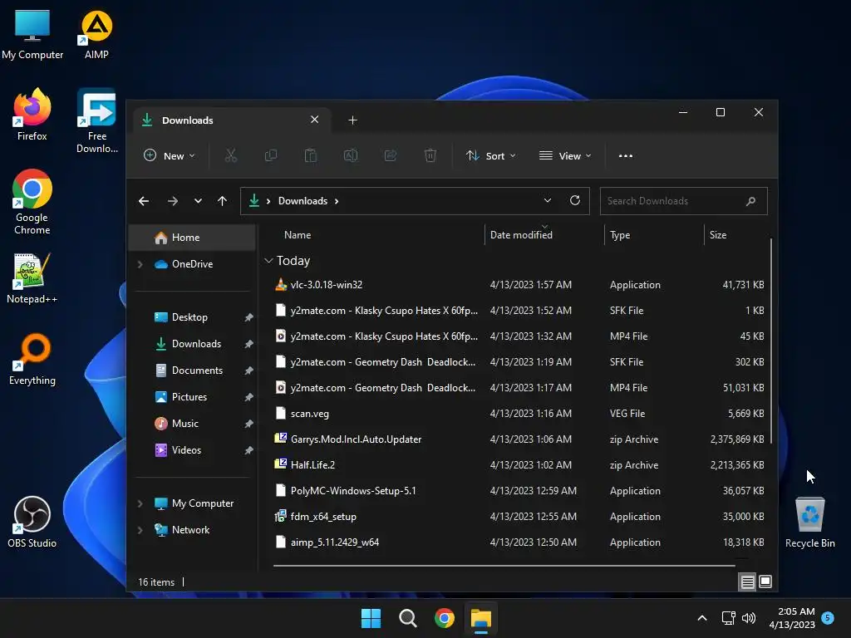This screenshot has height=638, width=851.
Task: Click the Rename icon in toolbar
Action: (x=351, y=156)
